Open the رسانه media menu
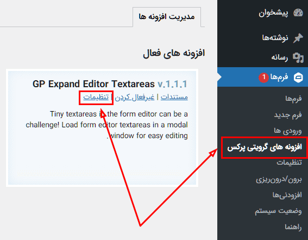The height and width of the screenshot is (240, 308). click(x=280, y=57)
